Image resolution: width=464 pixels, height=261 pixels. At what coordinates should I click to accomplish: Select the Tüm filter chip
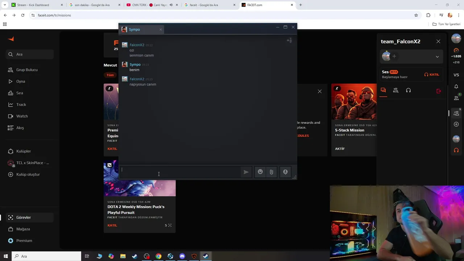click(110, 75)
